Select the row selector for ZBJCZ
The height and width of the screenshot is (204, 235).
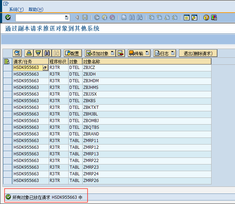coord(8,68)
